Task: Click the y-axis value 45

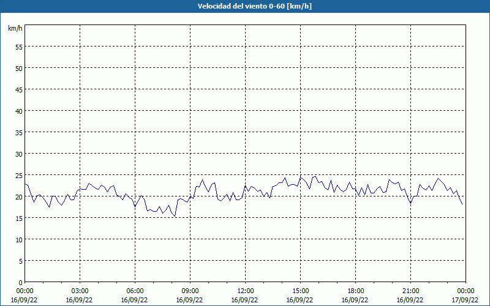Action: click(x=19, y=90)
